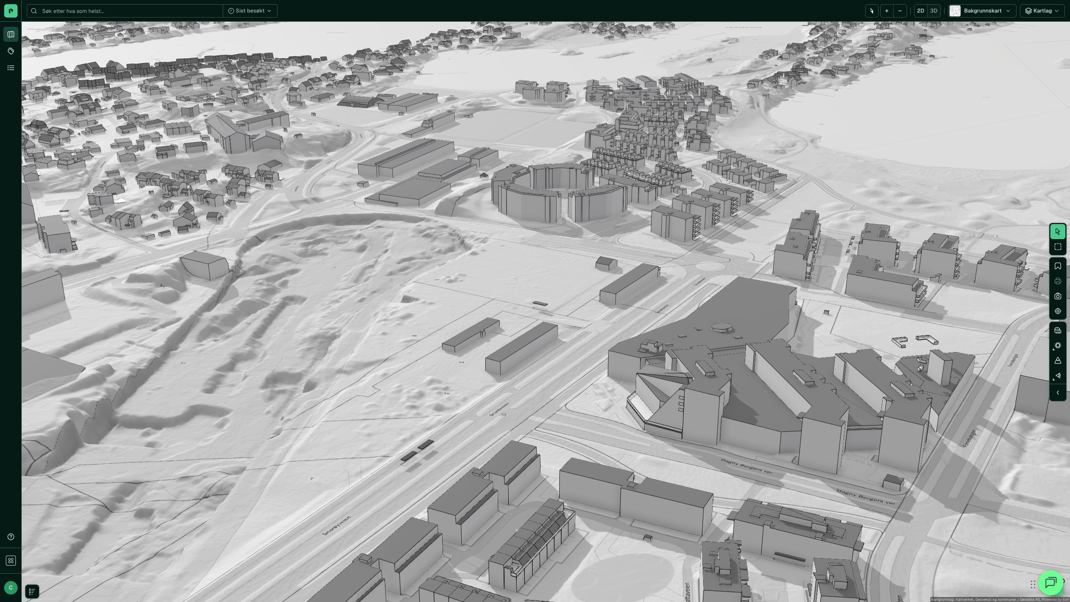This screenshot has width=1070, height=602.
Task: Click the search field Søk etter hva som helst
Action: [x=125, y=11]
